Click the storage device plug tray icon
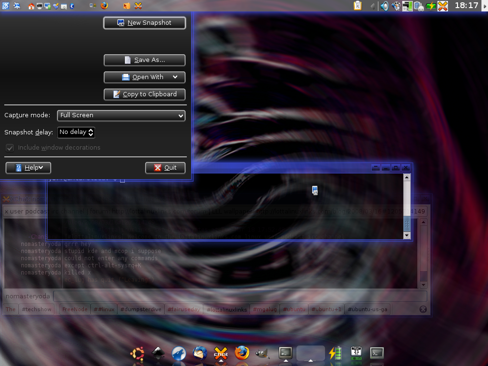Image resolution: width=488 pixels, height=366 pixels. [x=419, y=6]
